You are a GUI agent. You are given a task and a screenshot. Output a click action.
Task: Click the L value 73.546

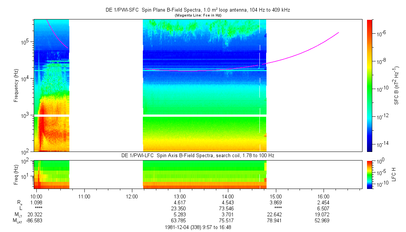pyautogui.click(x=228, y=208)
